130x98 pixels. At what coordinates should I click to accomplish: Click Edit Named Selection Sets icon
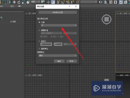[x=78, y=2]
